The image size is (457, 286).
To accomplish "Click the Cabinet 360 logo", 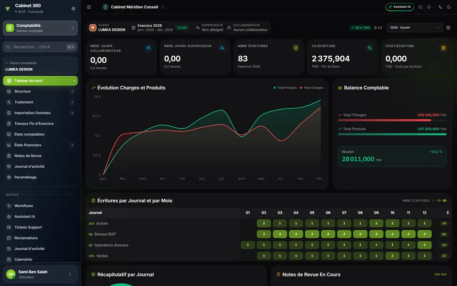I will tap(8, 9).
